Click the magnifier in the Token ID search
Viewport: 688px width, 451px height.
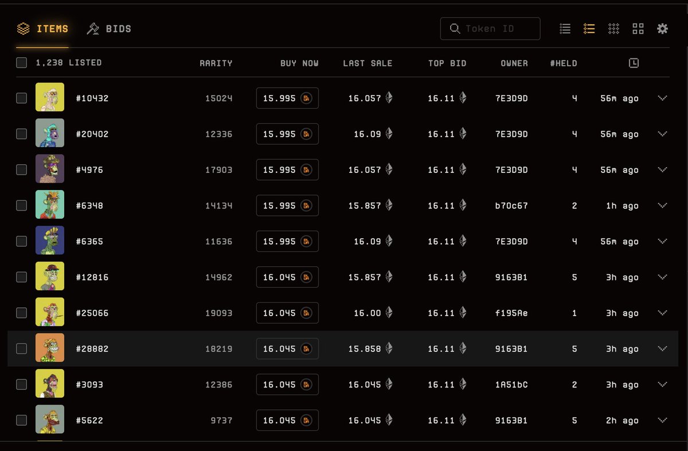coord(455,28)
